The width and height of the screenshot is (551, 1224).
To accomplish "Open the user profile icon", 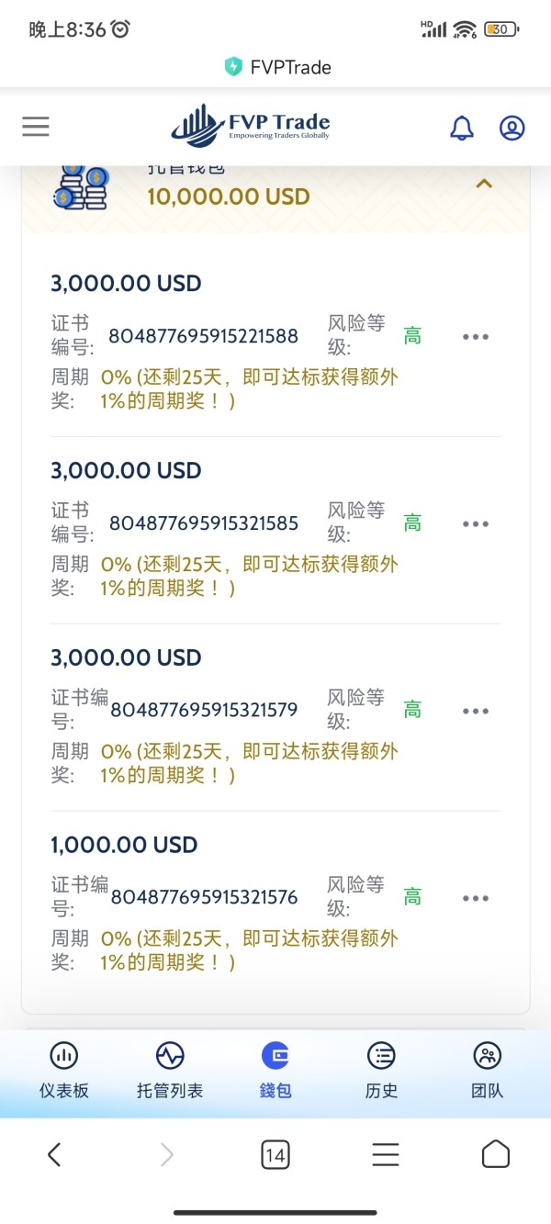I will [x=512, y=128].
